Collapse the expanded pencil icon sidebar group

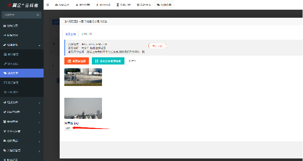(22, 45)
